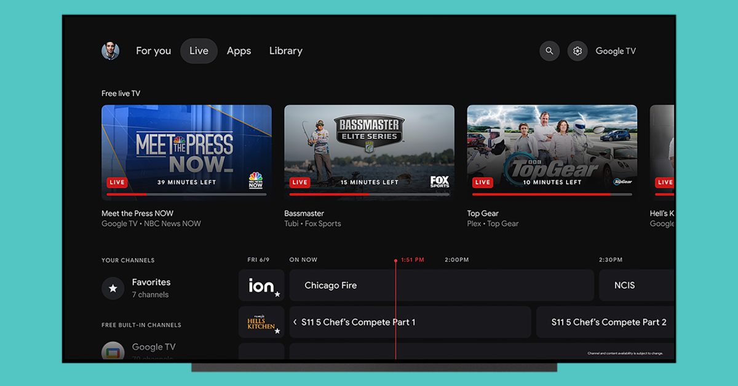Click 'Plex • Top Gear' subtitle
This screenshot has width=738, height=386.
point(493,224)
